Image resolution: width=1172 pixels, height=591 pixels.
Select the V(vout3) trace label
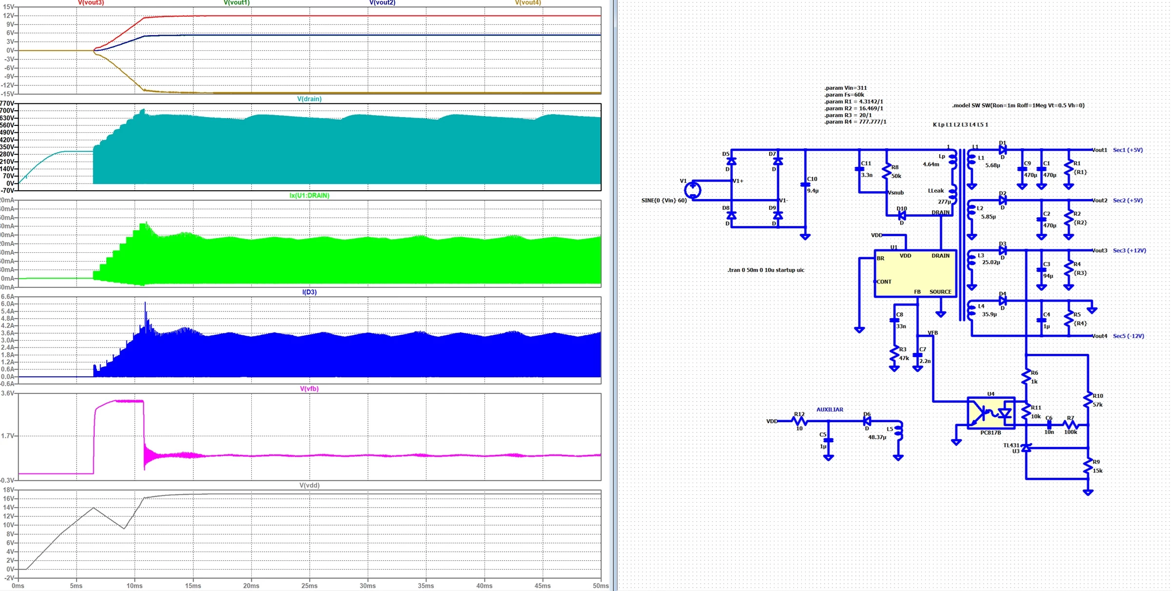pyautogui.click(x=91, y=3)
